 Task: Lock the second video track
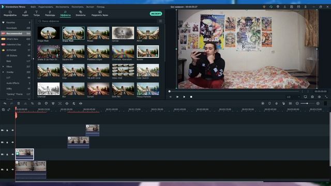[x=7, y=143]
